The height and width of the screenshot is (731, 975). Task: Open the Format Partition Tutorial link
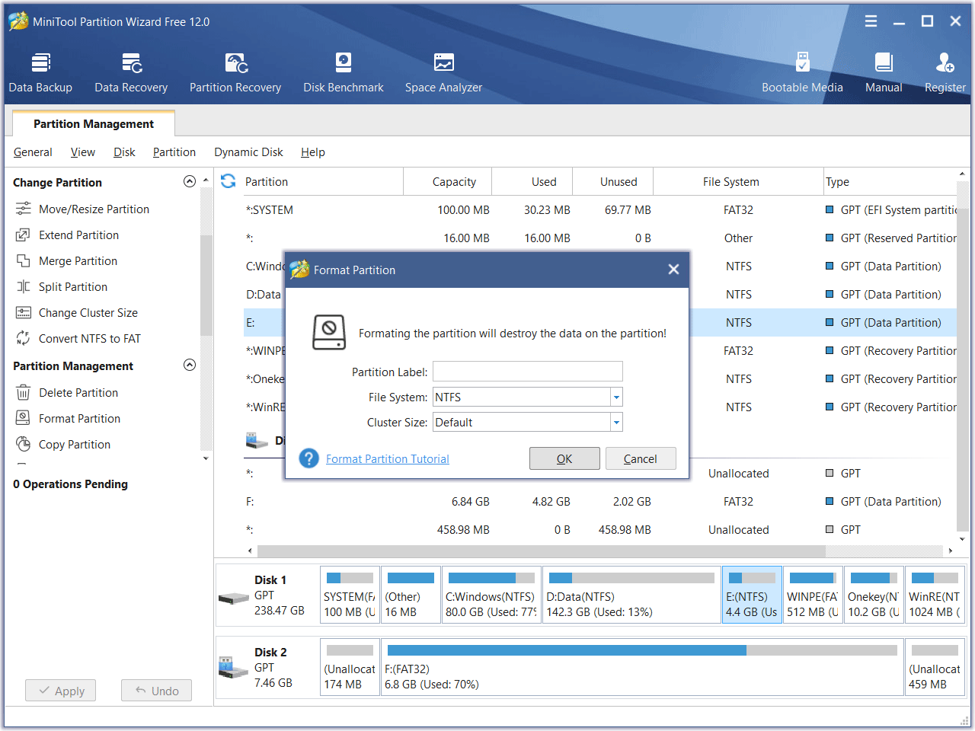pyautogui.click(x=388, y=458)
